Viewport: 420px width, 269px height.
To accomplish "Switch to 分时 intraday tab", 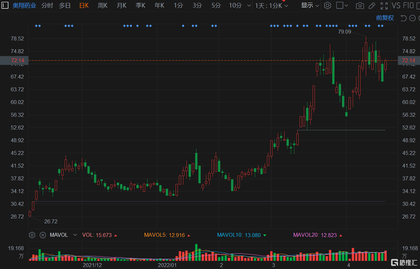I will point(47,6).
